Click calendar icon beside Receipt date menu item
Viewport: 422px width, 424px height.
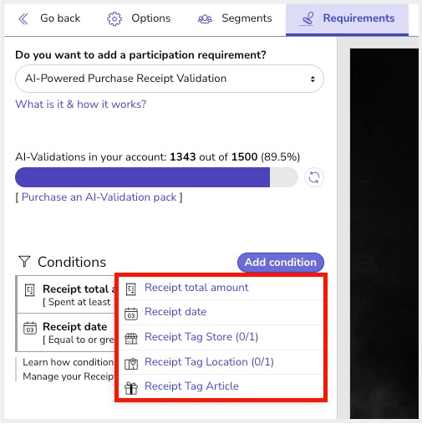[x=131, y=314]
